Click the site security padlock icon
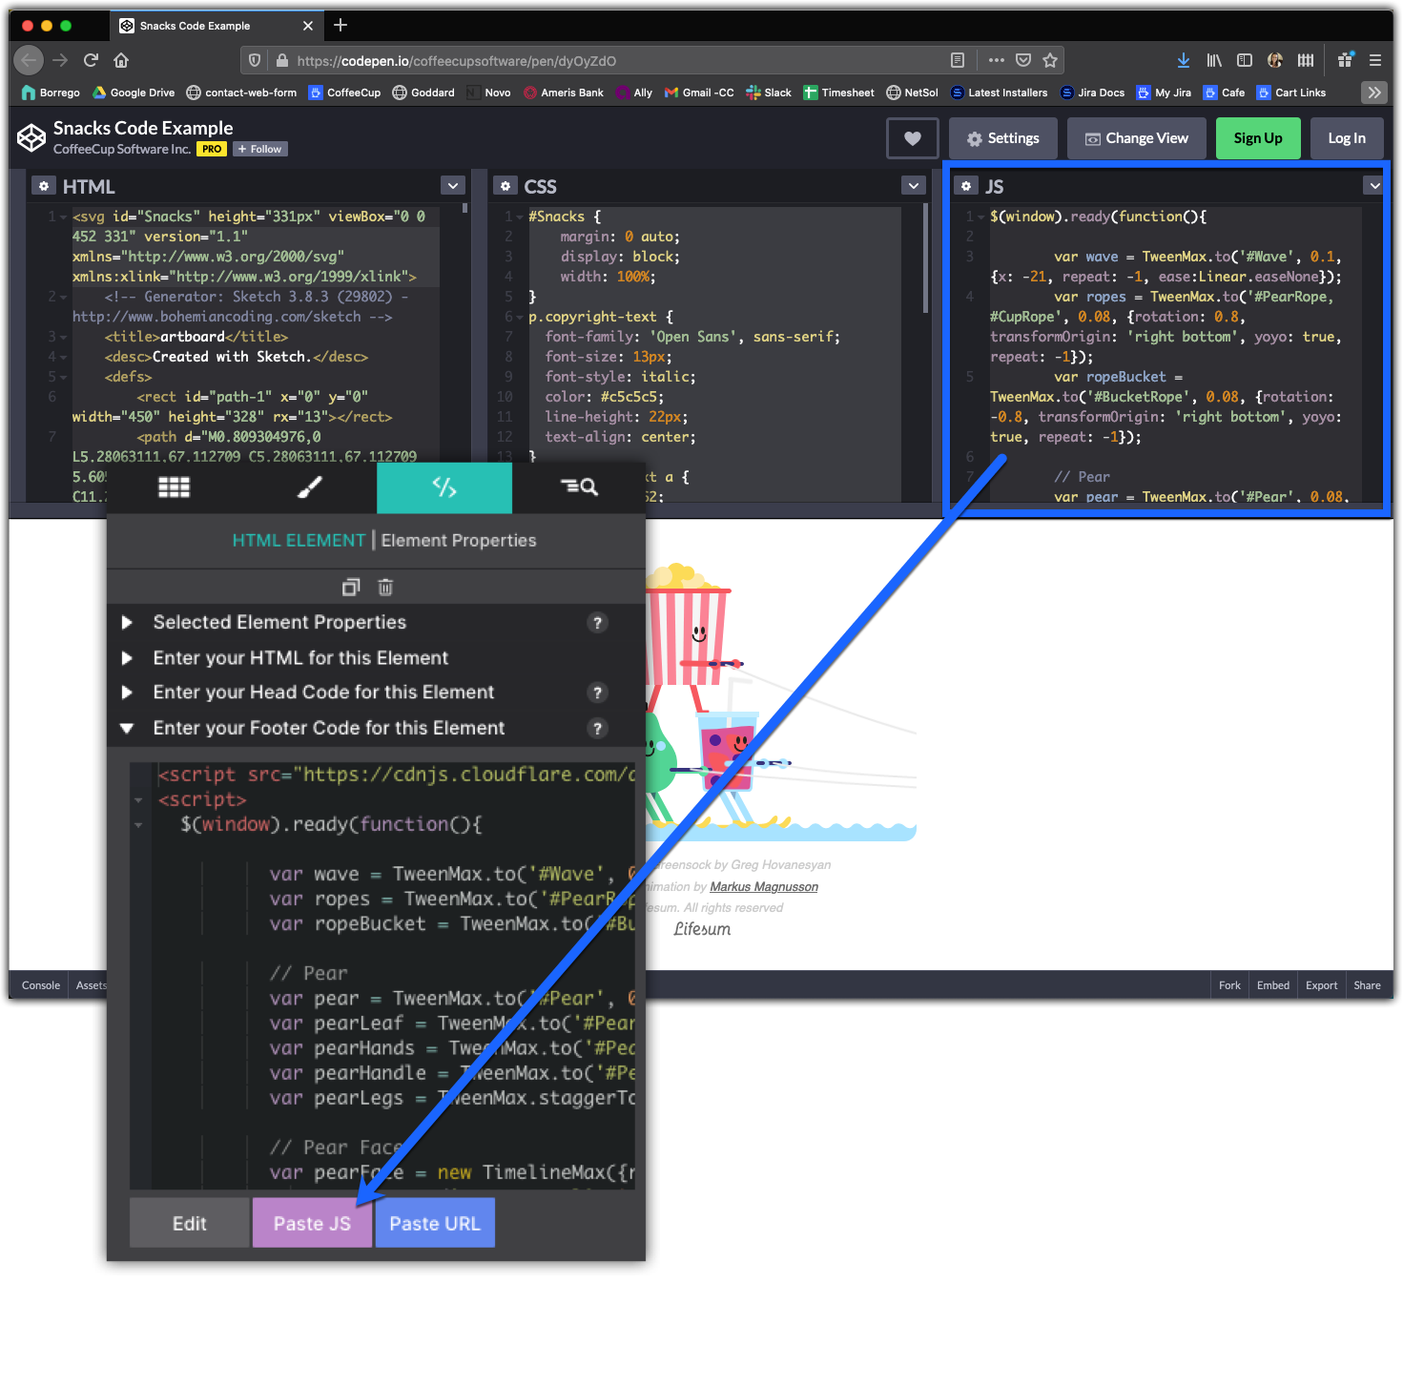Viewport: 1403px width, 1386px height. pyautogui.click(x=281, y=60)
